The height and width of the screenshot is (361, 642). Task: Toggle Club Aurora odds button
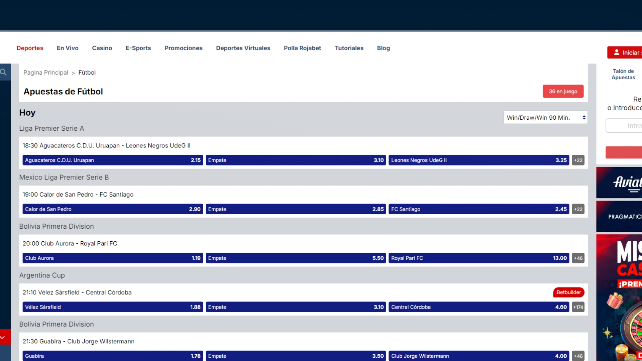point(112,258)
